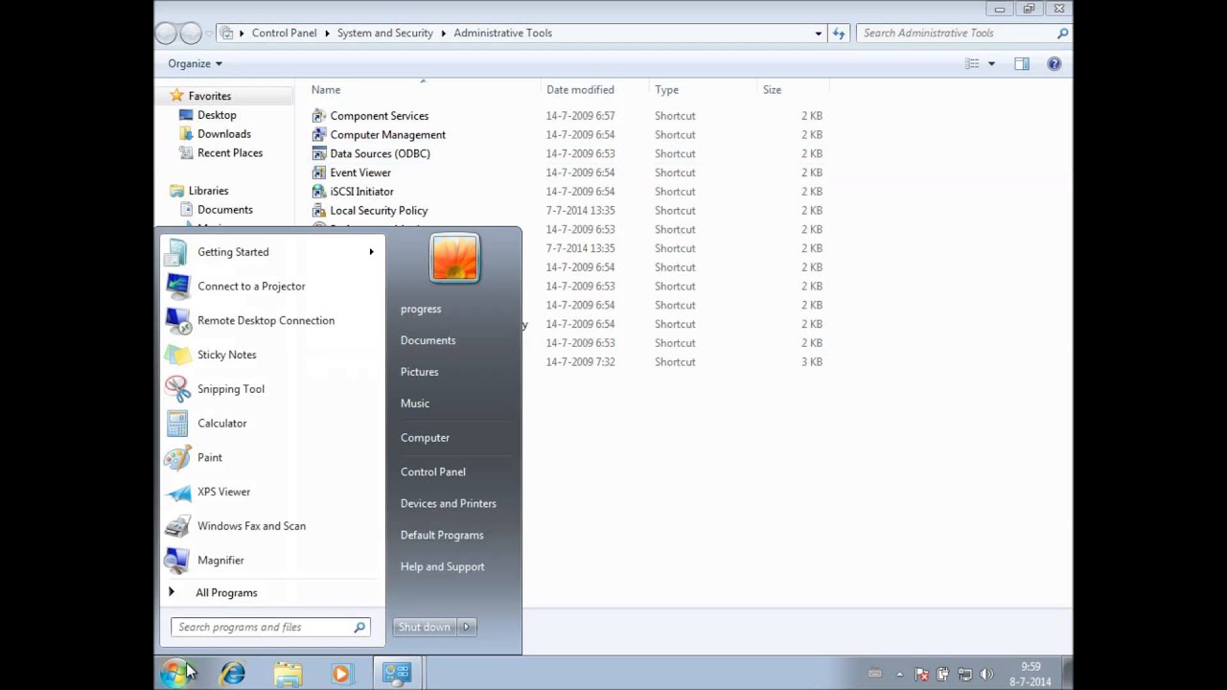Viewport: 1227px width, 690px height.
Task: Open Computer from Start menu
Action: tap(425, 438)
